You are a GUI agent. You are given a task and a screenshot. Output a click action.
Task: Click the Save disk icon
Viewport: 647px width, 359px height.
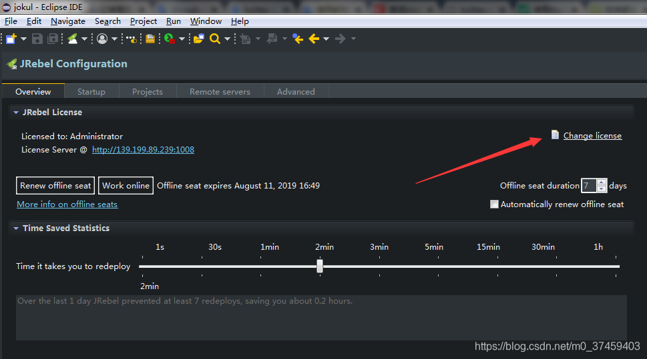37,39
